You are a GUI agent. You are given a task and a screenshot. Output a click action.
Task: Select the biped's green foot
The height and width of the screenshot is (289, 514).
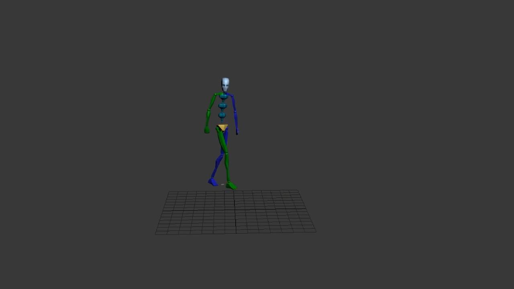click(231, 185)
